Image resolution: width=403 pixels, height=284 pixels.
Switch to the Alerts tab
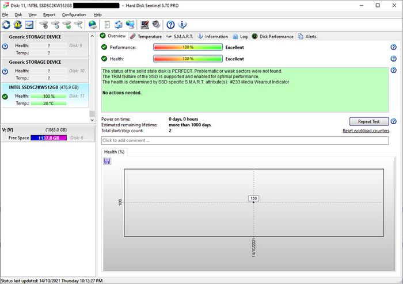pos(307,36)
